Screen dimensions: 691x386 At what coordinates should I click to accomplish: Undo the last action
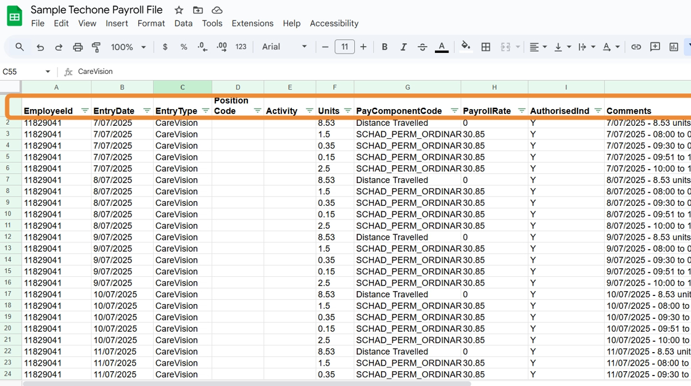[x=40, y=47]
